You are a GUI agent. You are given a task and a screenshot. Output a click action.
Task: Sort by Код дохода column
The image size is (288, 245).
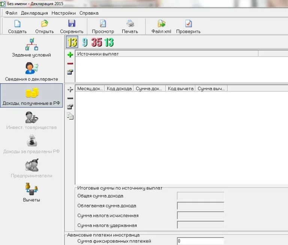click(x=119, y=89)
